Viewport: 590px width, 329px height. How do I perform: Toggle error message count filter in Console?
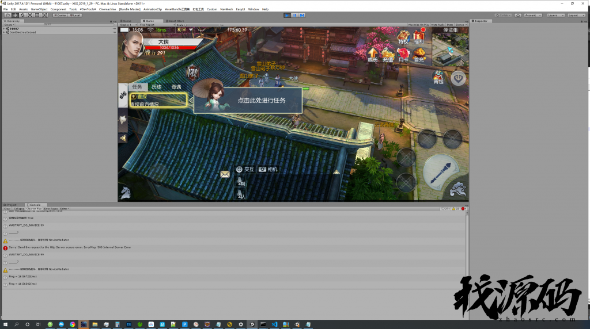click(464, 209)
